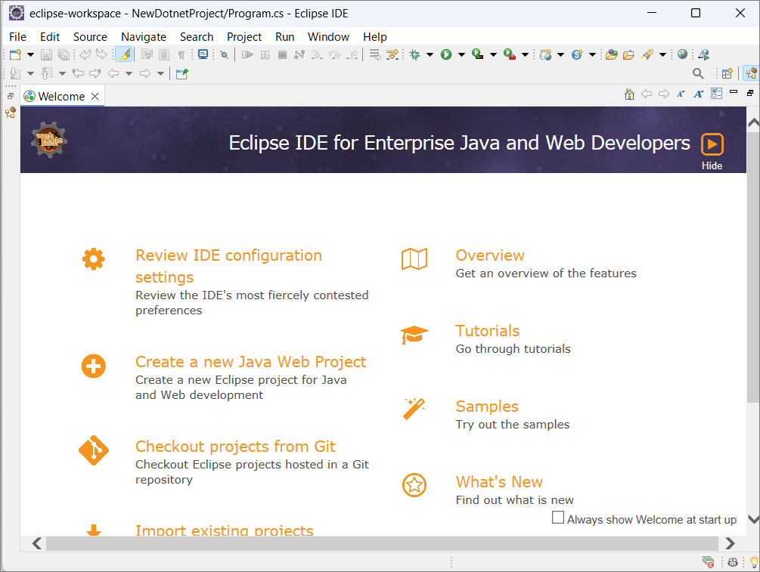Open dropdown arrow beside Coverage icon
Image resolution: width=760 pixels, height=572 pixels.
[x=493, y=54]
